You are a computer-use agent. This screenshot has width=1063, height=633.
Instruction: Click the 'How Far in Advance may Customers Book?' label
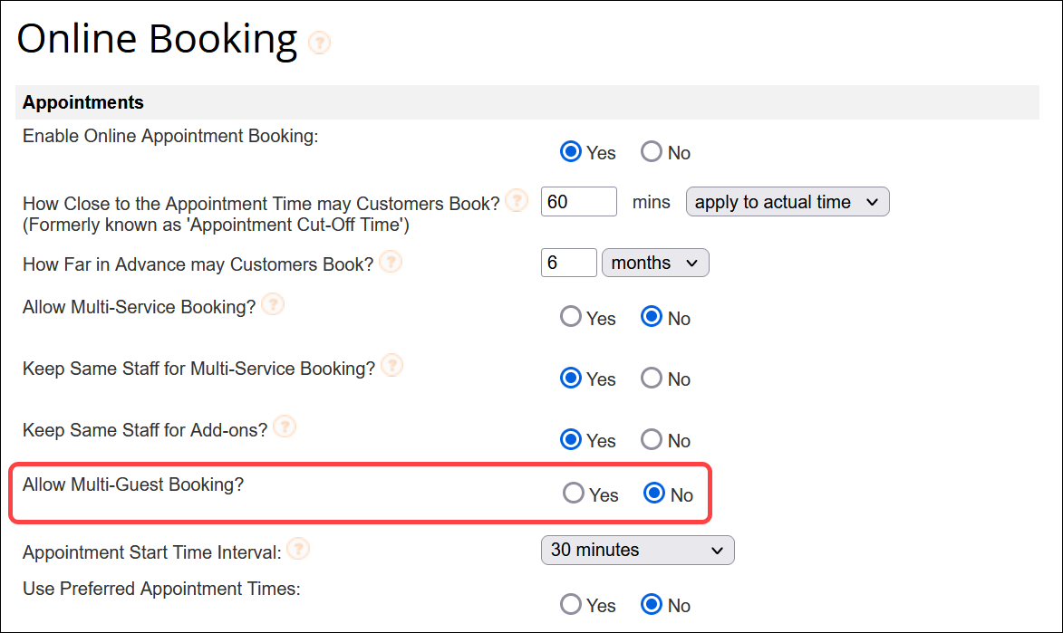click(x=198, y=264)
